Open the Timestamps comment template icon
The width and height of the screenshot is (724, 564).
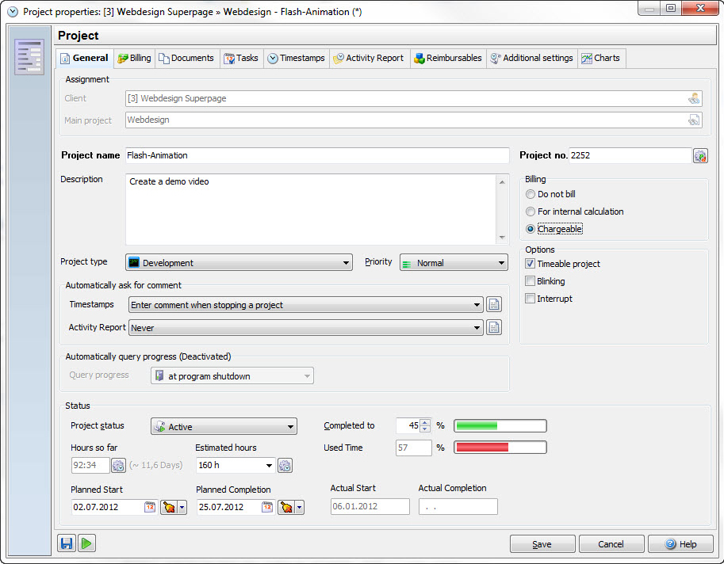494,305
